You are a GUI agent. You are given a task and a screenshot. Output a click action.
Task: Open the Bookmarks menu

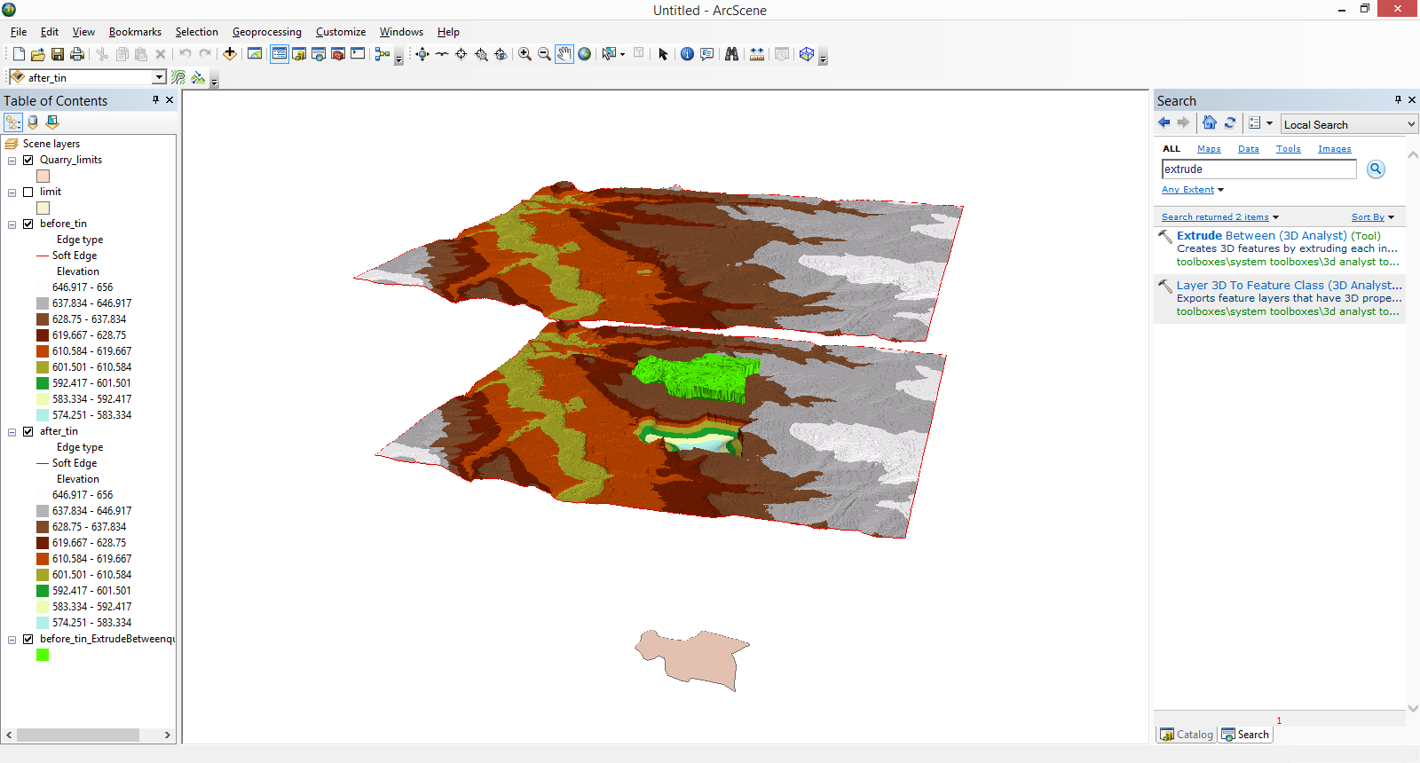135,32
